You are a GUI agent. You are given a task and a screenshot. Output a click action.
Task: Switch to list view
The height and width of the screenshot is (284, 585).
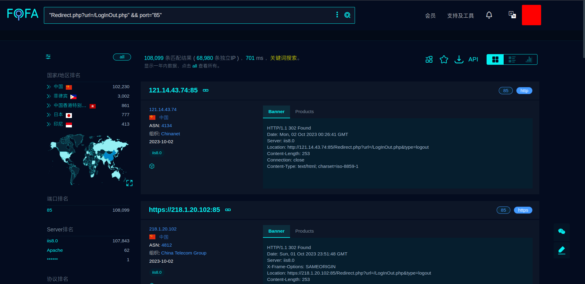(512, 59)
